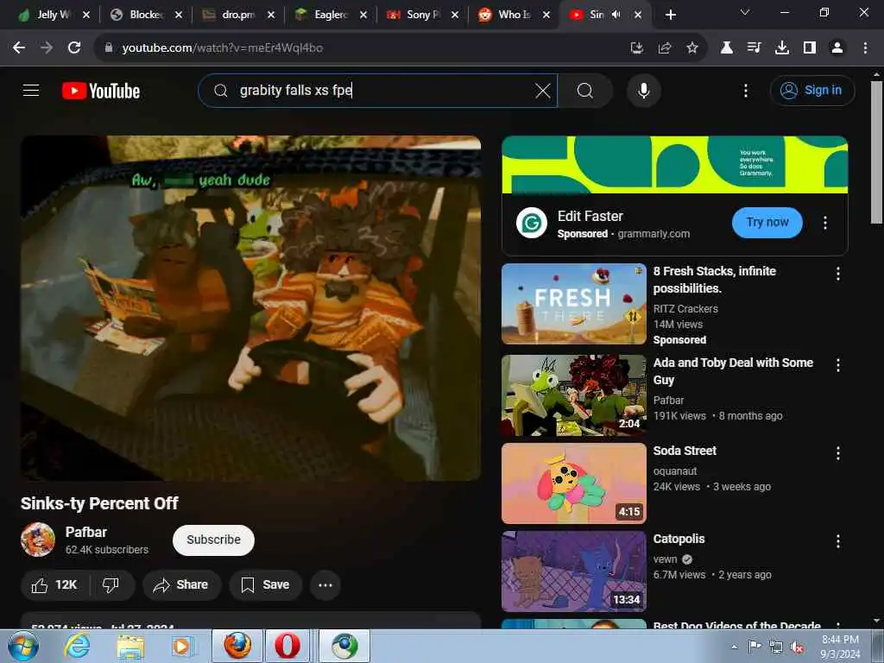The height and width of the screenshot is (663, 884).
Task: Open Soda Street video thumbnail
Action: 574,483
